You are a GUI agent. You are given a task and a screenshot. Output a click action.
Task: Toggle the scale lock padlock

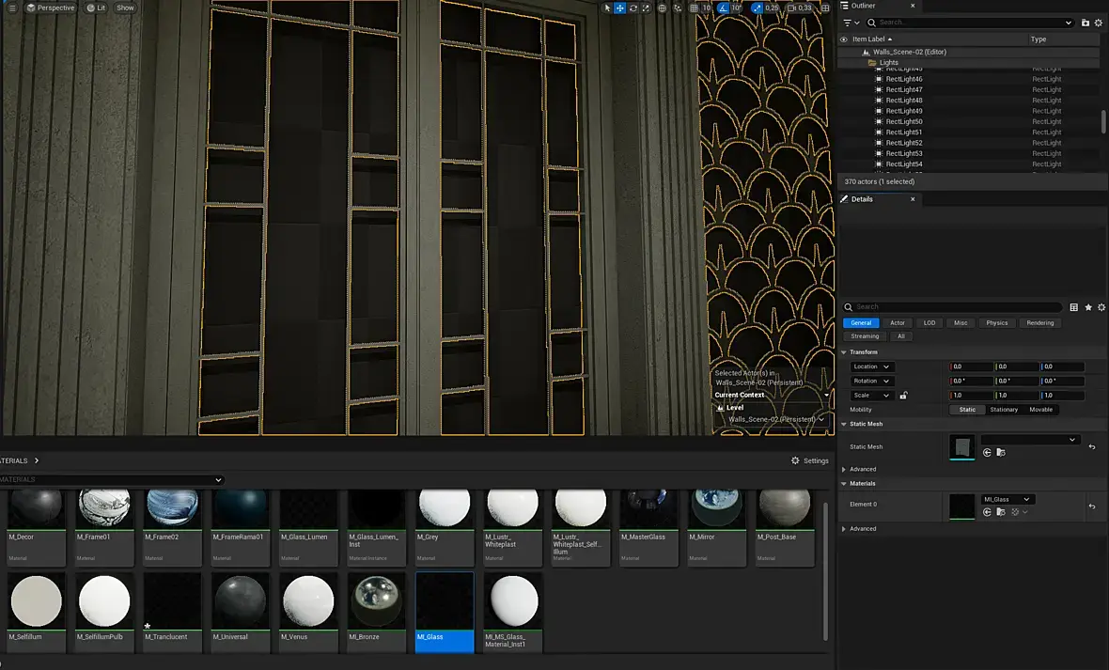903,396
